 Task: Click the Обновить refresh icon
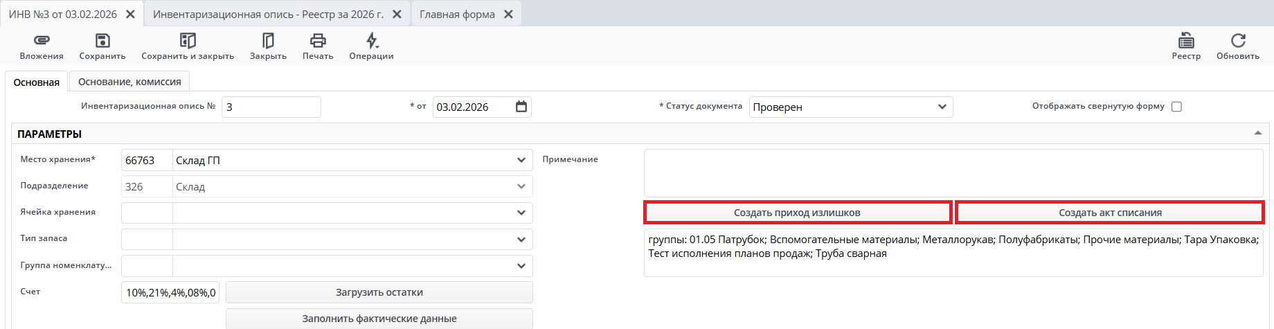pyautogui.click(x=1238, y=41)
